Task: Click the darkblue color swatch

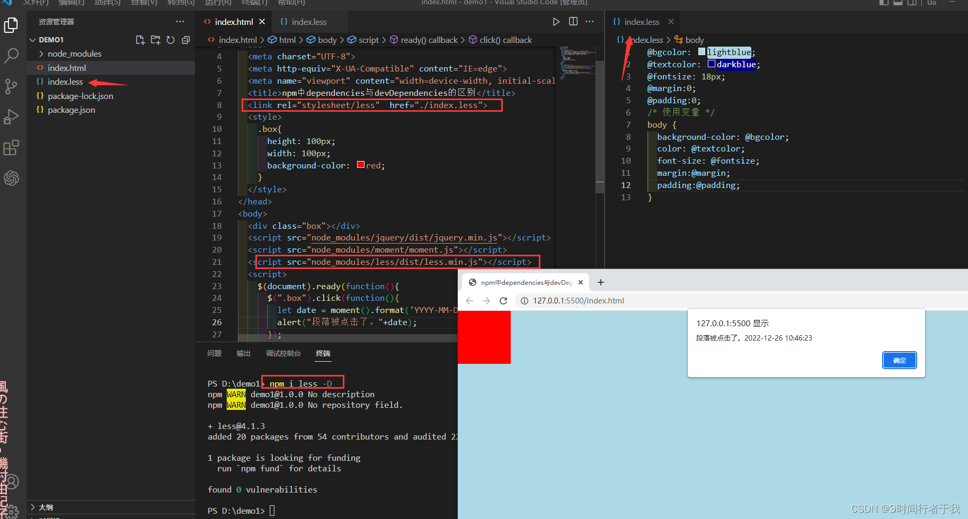Action: point(712,64)
